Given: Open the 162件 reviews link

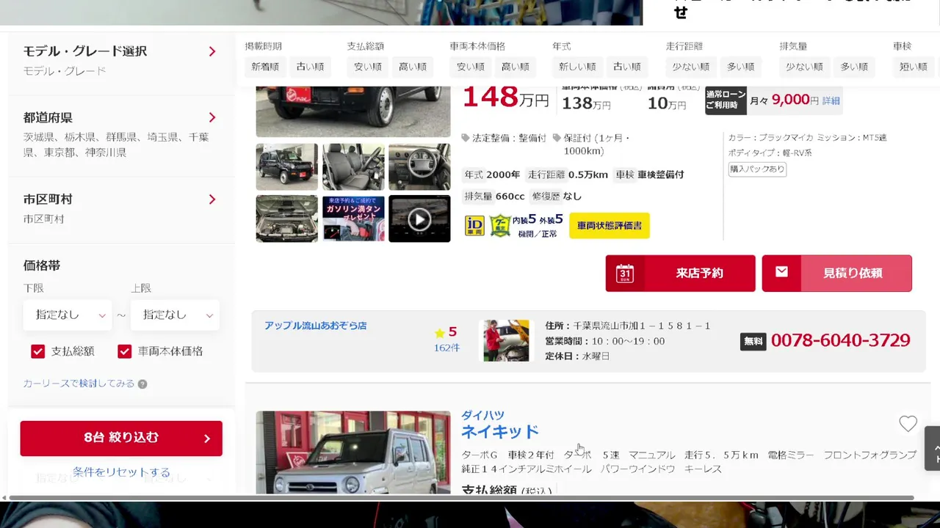Looking at the screenshot, I should click(446, 348).
